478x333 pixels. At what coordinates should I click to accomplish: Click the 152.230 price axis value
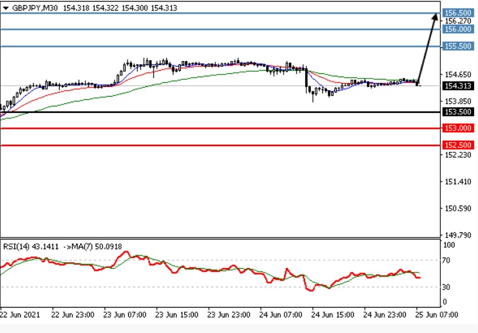click(x=458, y=154)
